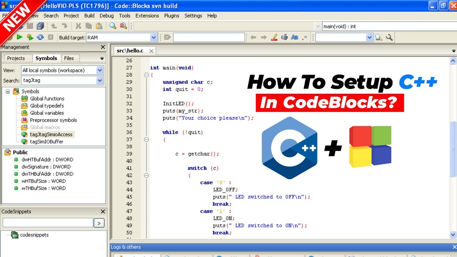Click the toolbar search text field
457x257 pixels.
(x=209, y=37)
